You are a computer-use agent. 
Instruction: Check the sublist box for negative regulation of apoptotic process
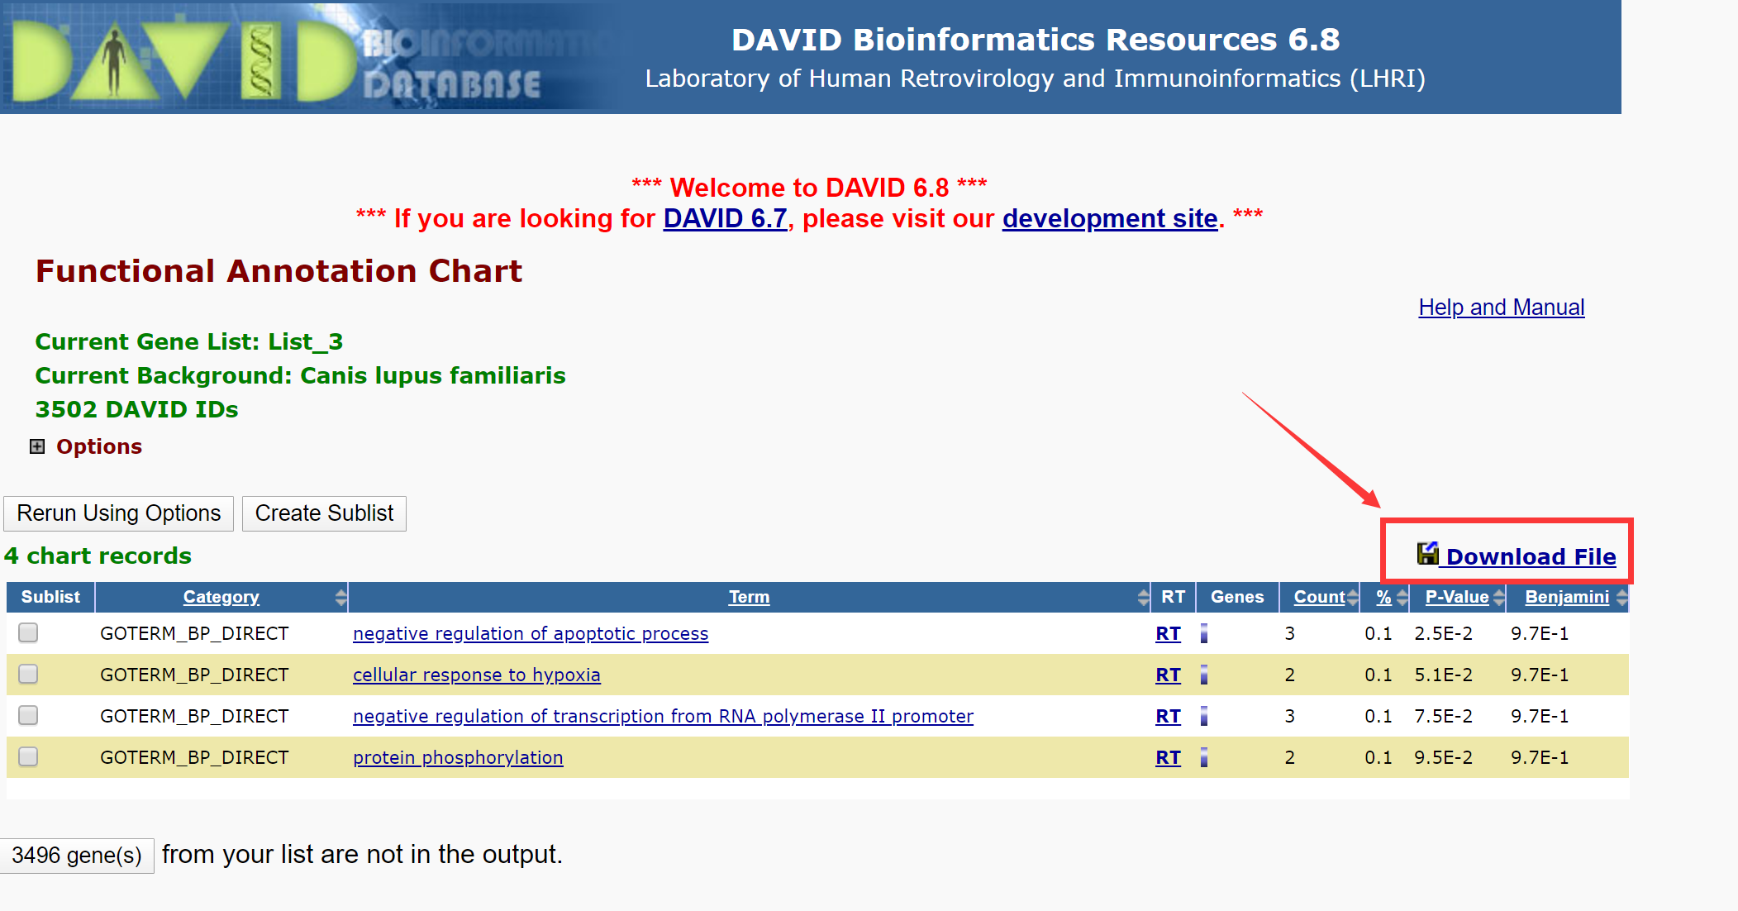[29, 633]
